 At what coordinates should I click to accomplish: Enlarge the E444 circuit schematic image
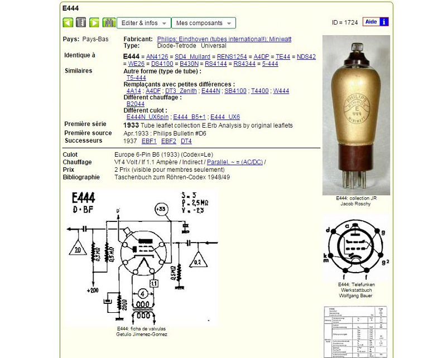point(142,258)
